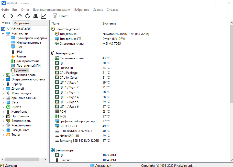Expand the Мультимедиа tree node
This screenshot has height=167, width=233.
pyautogui.click(x=3, y=93)
